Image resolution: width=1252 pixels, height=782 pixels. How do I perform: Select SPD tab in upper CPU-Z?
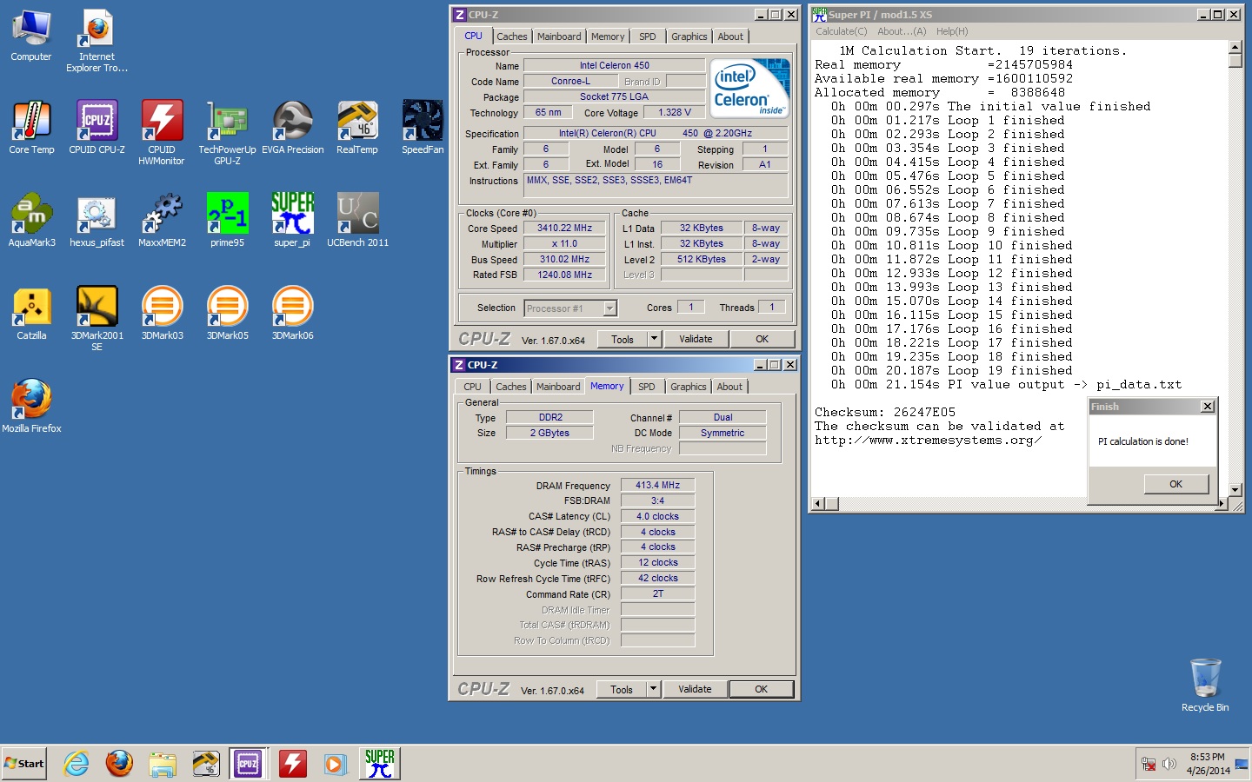pyautogui.click(x=648, y=36)
